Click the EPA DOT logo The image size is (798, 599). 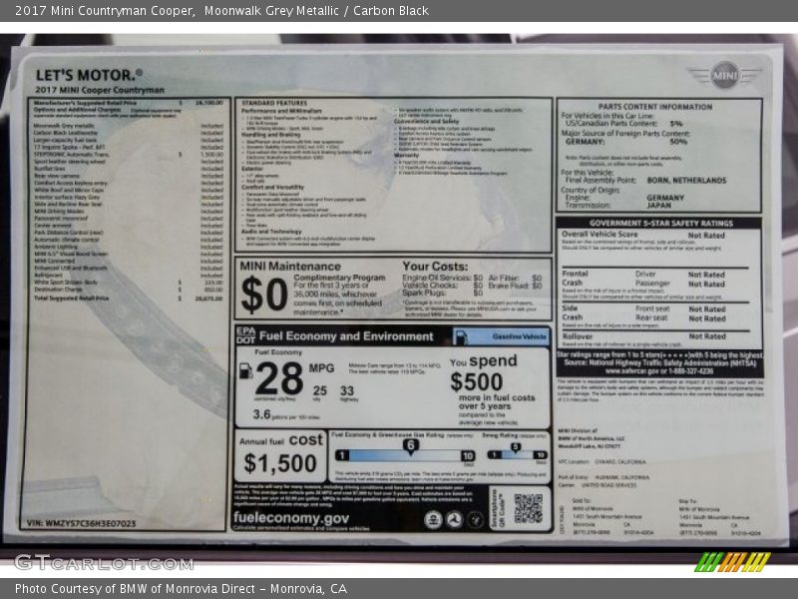pos(245,335)
